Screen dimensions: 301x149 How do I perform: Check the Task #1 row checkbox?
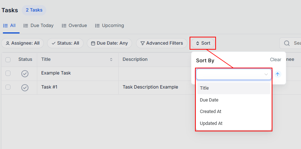[x=8, y=87]
